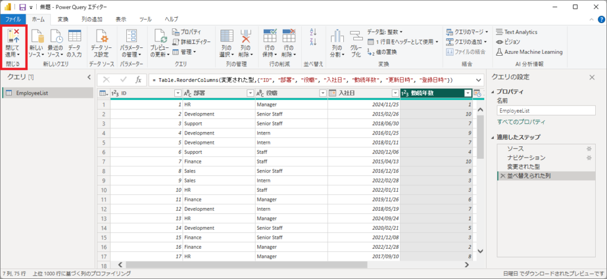Click プレビューの更新 (Refresh Preview) icon
Screen dimensions: 607x279
point(160,36)
